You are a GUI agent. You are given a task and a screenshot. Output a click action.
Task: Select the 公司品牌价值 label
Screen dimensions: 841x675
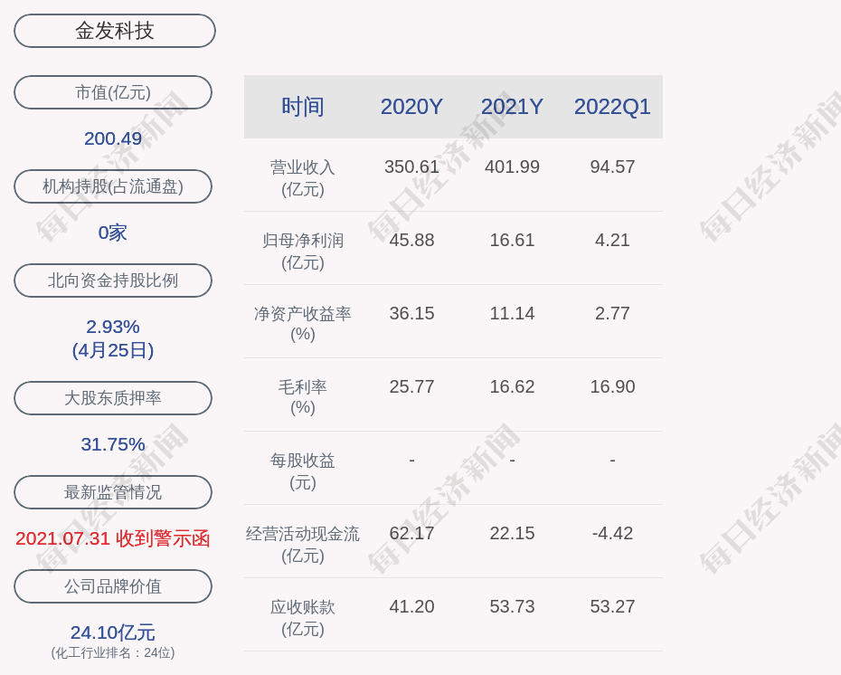pyautogui.click(x=113, y=586)
